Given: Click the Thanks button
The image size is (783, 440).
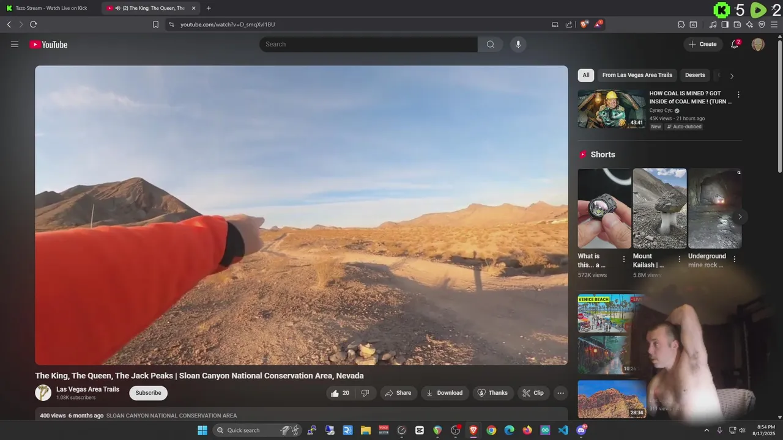Looking at the screenshot, I should pyautogui.click(x=492, y=393).
